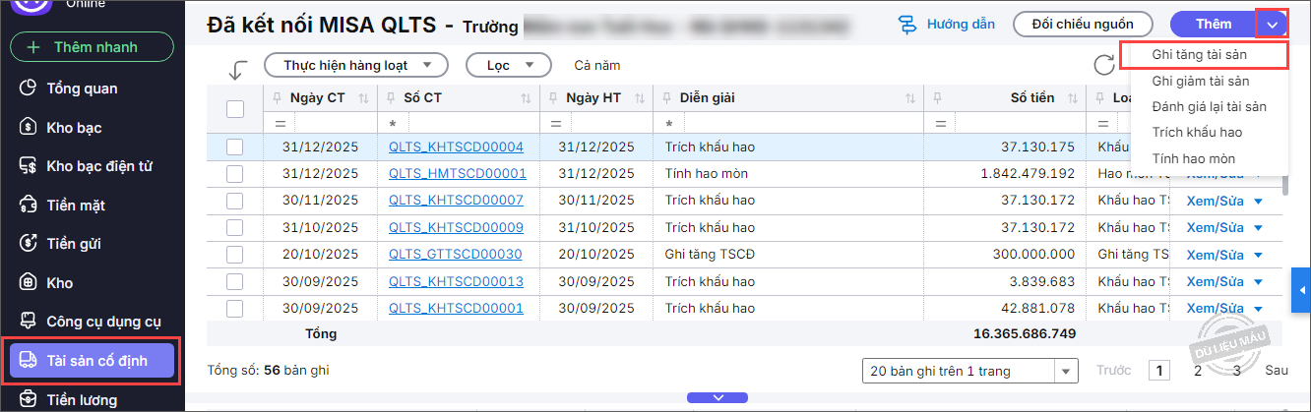Tick the select-all checkbox in table header

pyautogui.click(x=235, y=109)
